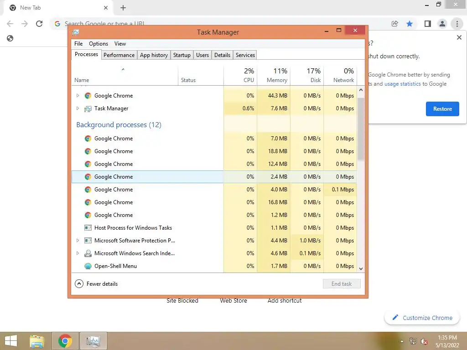Click the bookmark star icon
This screenshot has width=467, height=350.
(410, 24)
